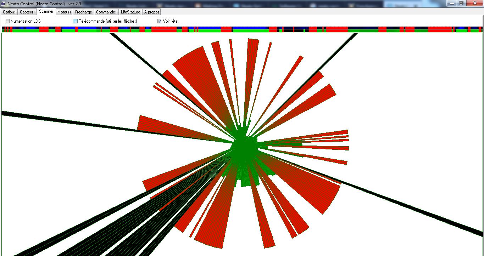Open the Options tab
Image resolution: width=484 pixels, height=256 pixels.
tap(9, 12)
